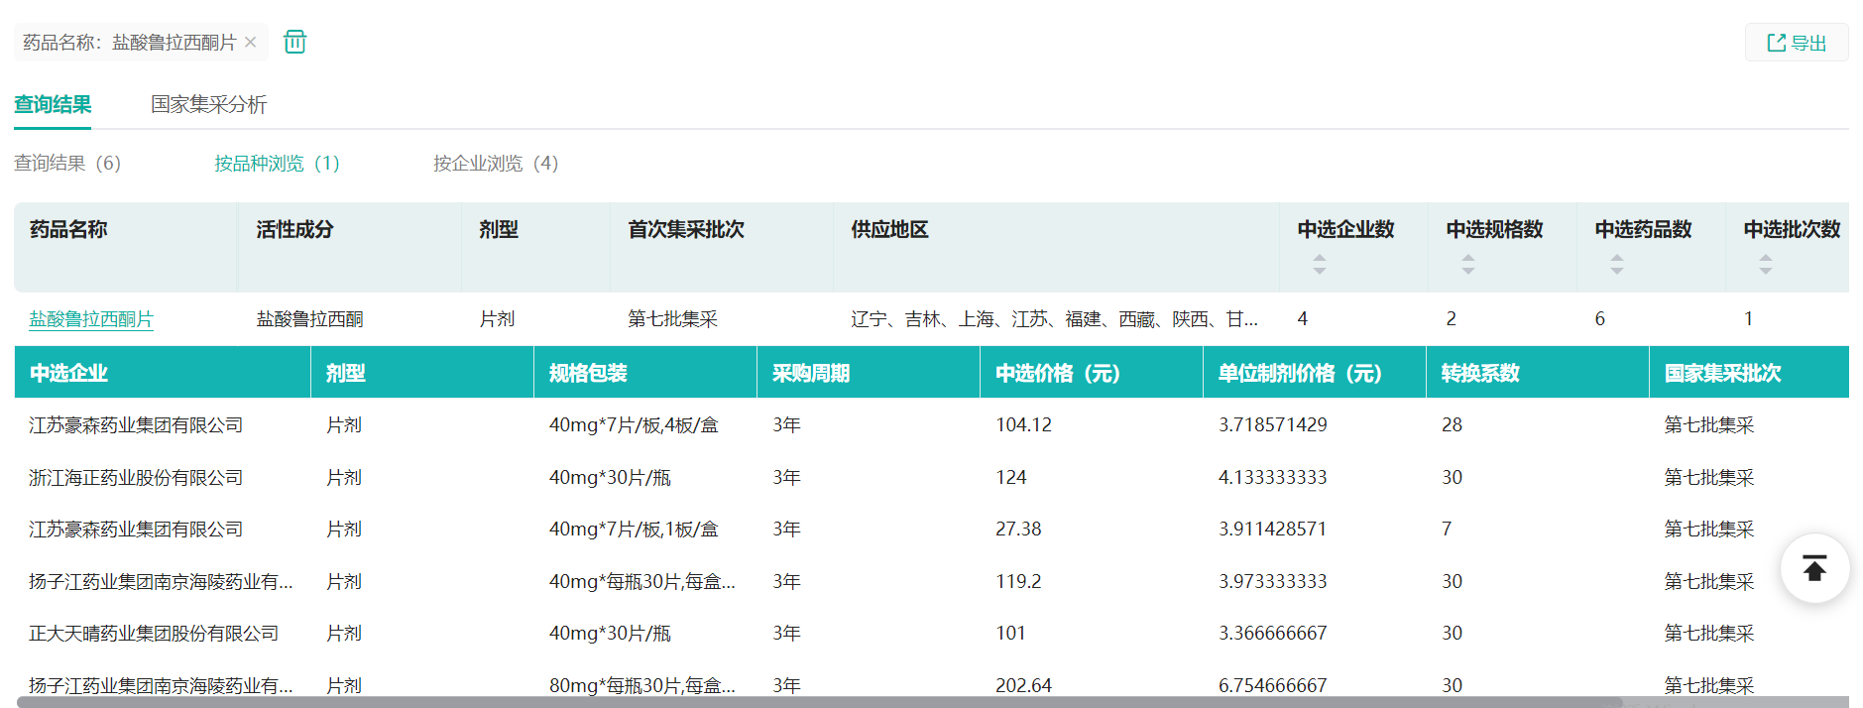Viewport: 1863px width, 708px height.
Task: Open 按品种浏览 (1) view
Action: [x=277, y=163]
